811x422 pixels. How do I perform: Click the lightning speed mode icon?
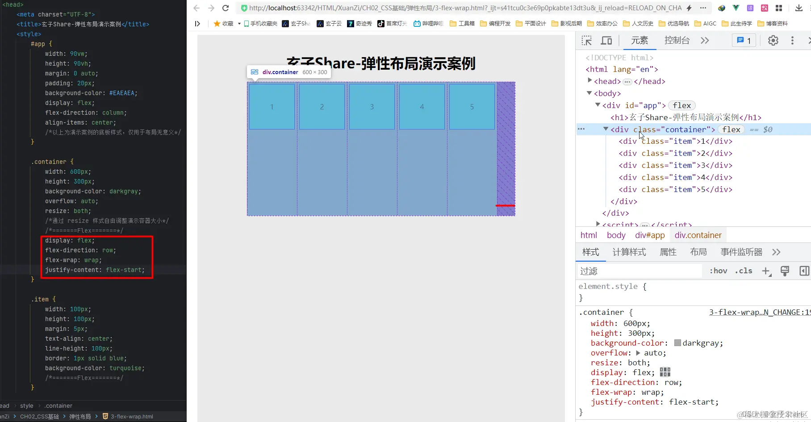click(689, 8)
